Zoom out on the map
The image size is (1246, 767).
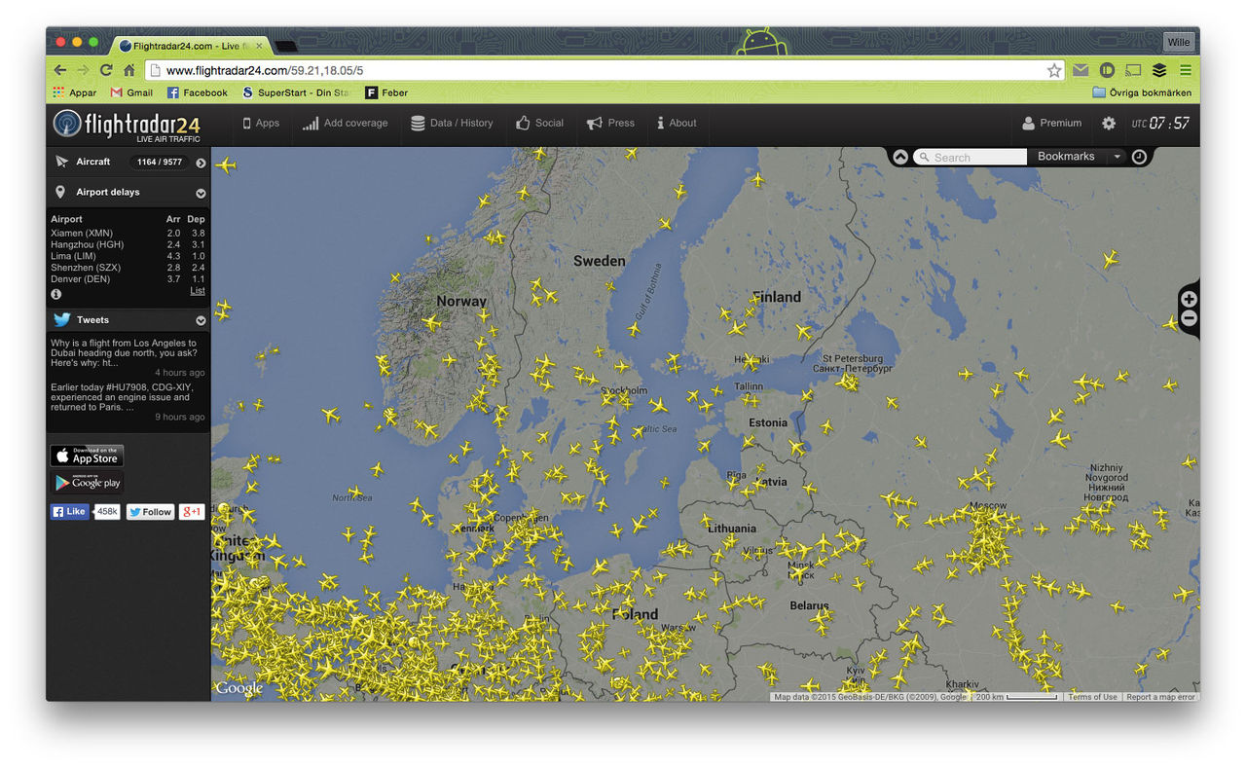[x=1189, y=318]
